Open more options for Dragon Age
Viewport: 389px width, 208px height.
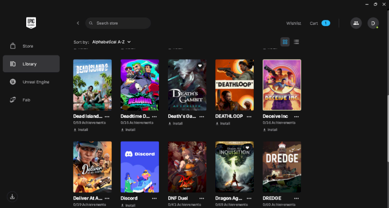pyautogui.click(x=249, y=198)
